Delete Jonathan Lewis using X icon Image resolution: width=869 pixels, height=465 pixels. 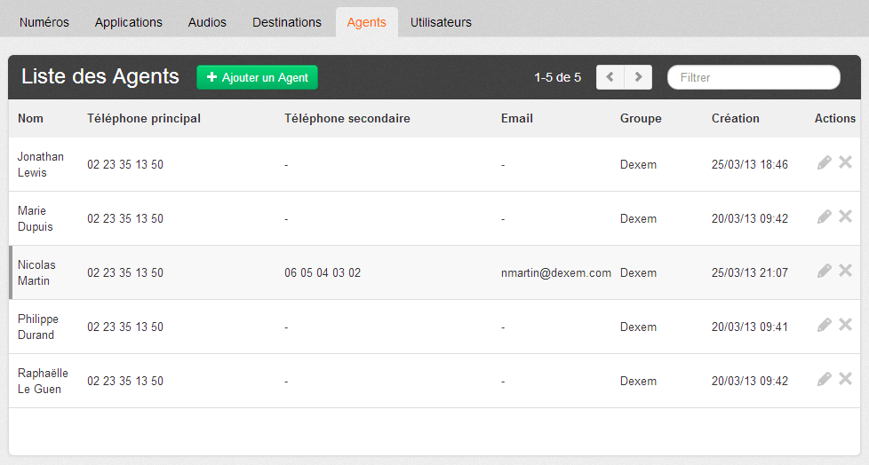(x=845, y=162)
